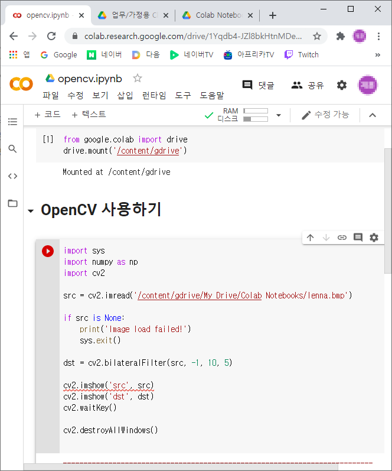Open the 도구 menu
The height and width of the screenshot is (471, 392).
click(183, 96)
